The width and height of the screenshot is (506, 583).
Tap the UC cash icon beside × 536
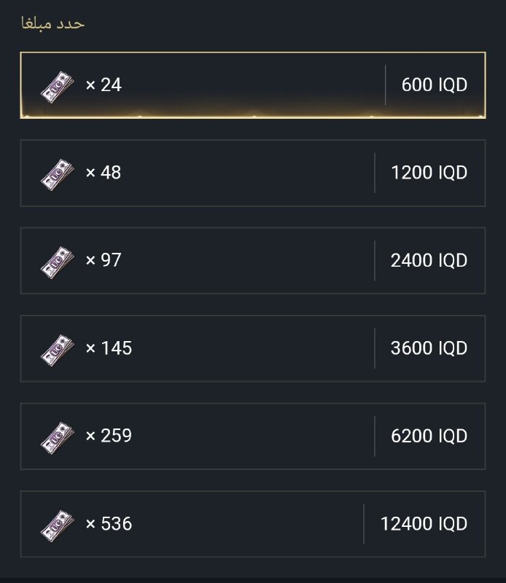pos(58,526)
